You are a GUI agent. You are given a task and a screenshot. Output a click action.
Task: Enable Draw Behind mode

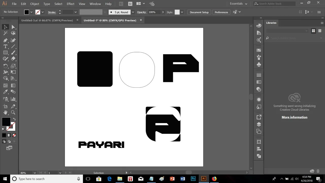pos(9,141)
